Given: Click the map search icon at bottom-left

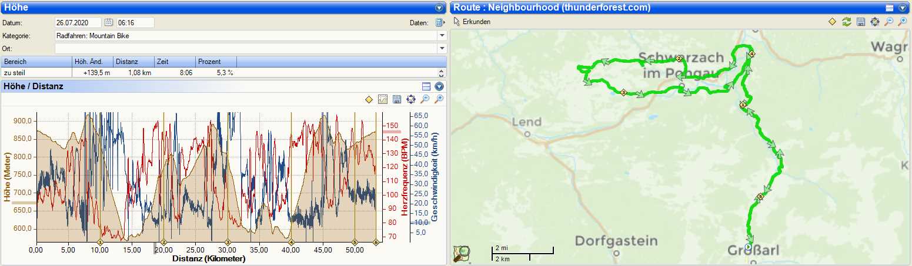Looking at the screenshot, I should pos(462,254).
